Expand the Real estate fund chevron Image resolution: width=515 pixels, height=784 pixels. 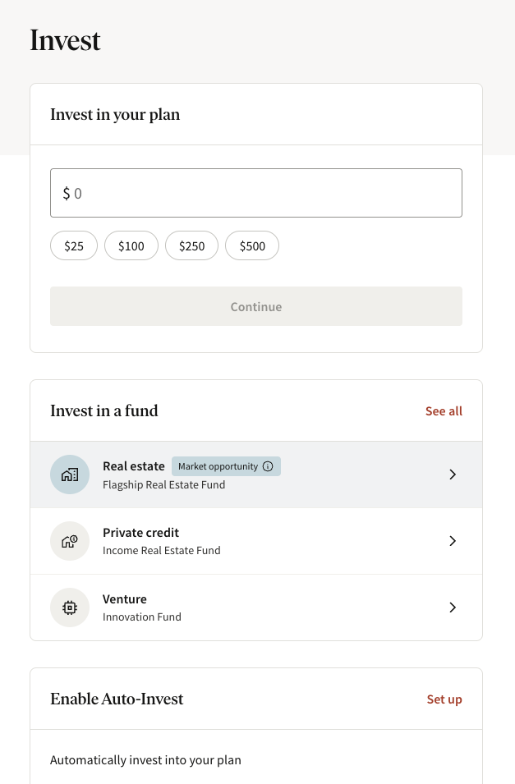tap(453, 475)
